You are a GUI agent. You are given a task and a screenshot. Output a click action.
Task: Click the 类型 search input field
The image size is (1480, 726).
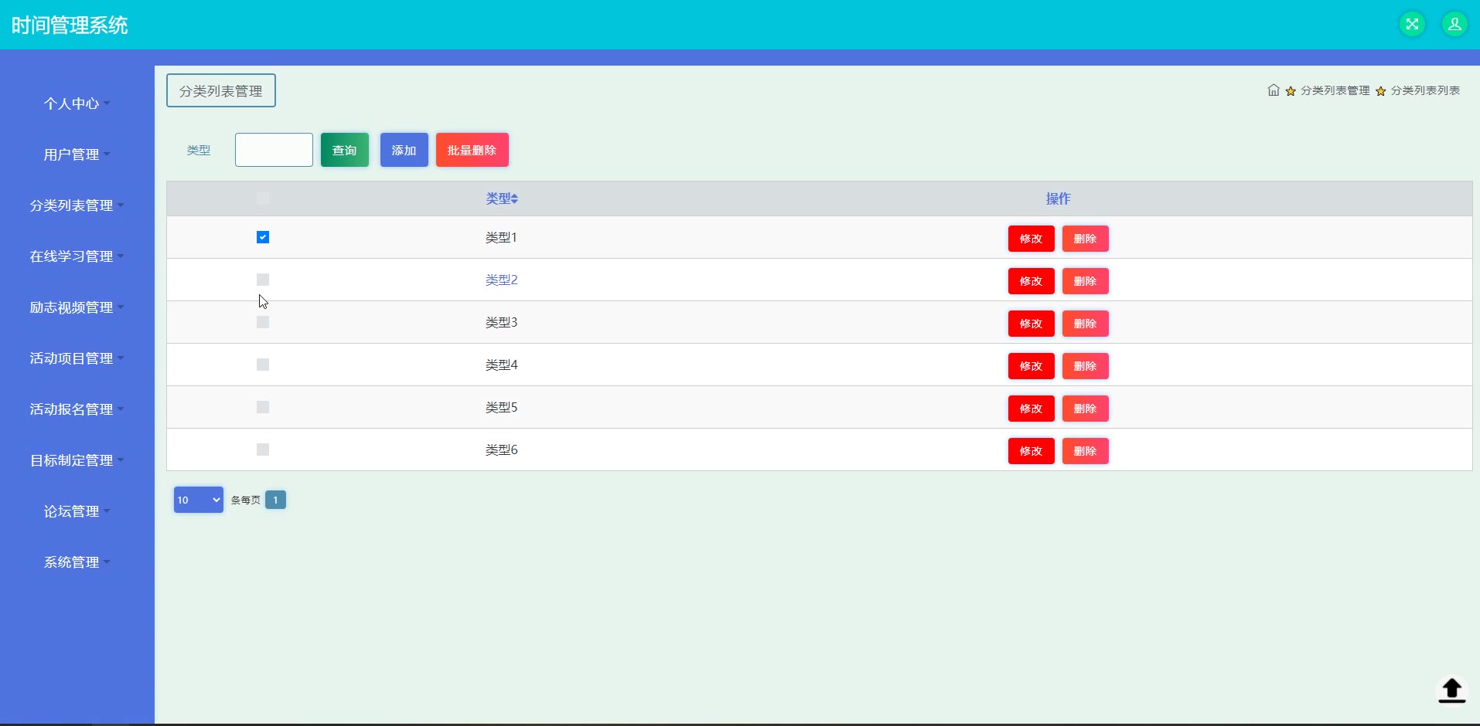pyautogui.click(x=274, y=150)
